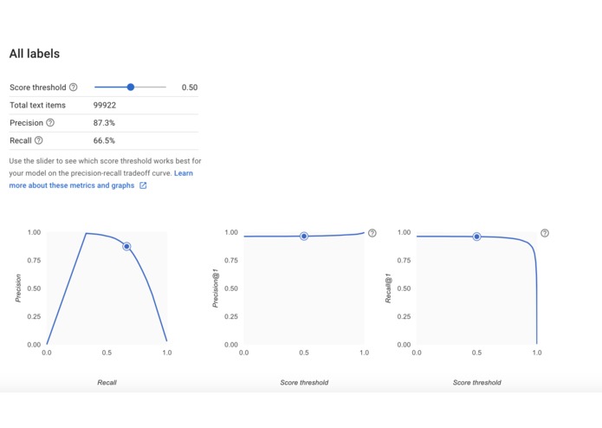Click the 'All labels' heading
Viewport: 602px width, 428px height.
[35, 54]
